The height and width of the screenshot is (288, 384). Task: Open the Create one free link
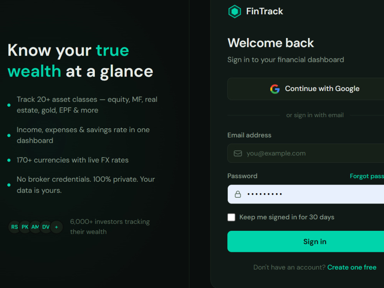coord(352,267)
